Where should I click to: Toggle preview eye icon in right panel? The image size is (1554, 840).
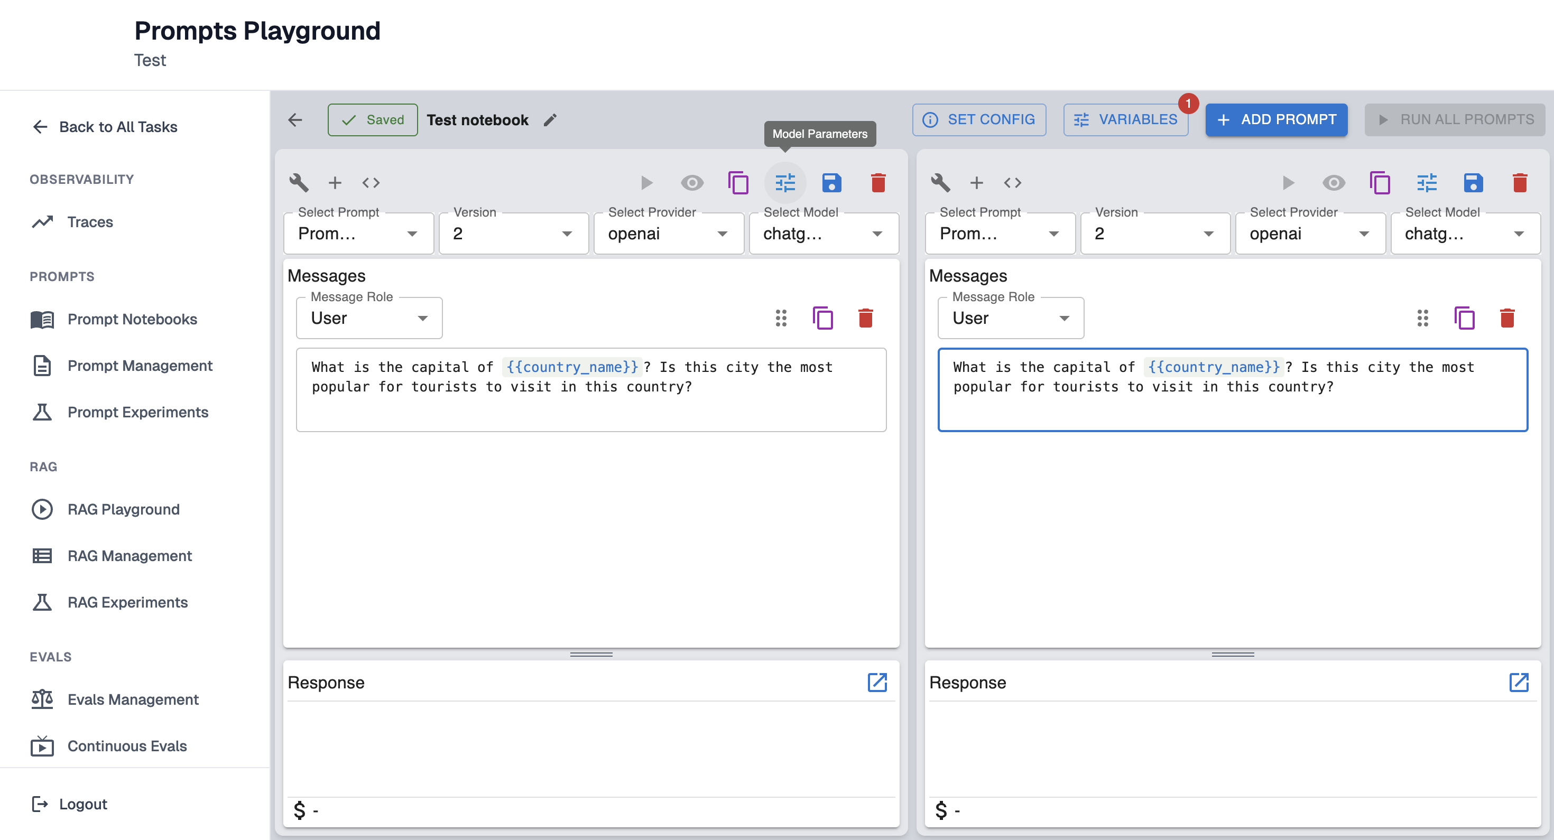pyautogui.click(x=1333, y=183)
